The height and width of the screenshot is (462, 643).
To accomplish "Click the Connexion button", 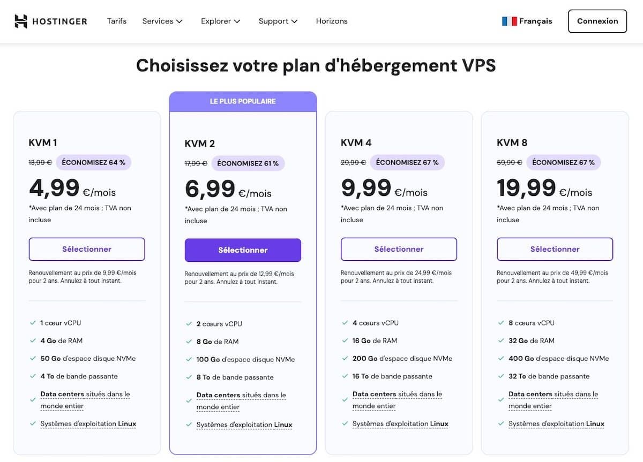I will click(x=597, y=21).
